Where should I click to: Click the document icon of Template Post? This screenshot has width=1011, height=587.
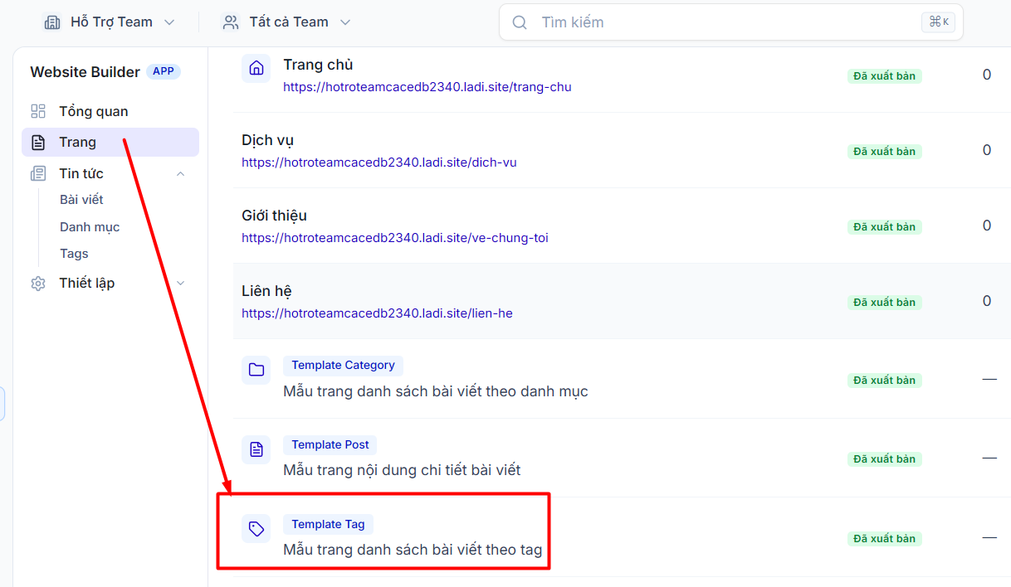[x=256, y=449]
